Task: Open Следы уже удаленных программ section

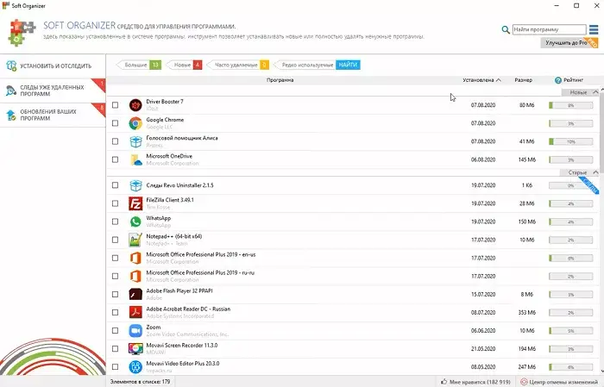Action: (53, 91)
